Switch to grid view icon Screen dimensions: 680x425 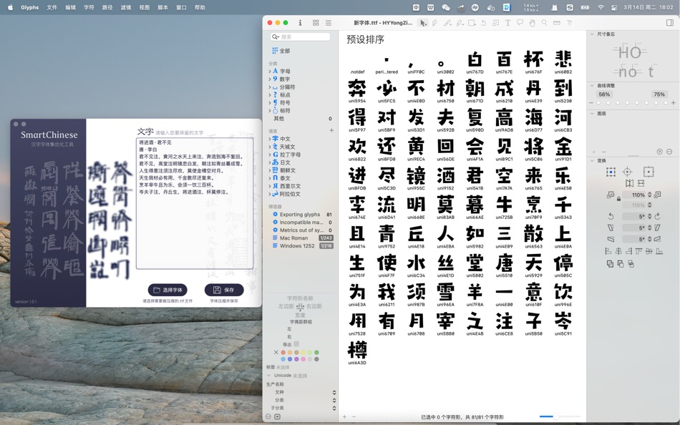click(x=316, y=23)
